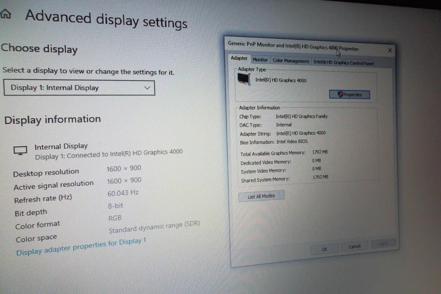
Task: Click Shared System Memory value 1792 MB
Action: [x=320, y=177]
